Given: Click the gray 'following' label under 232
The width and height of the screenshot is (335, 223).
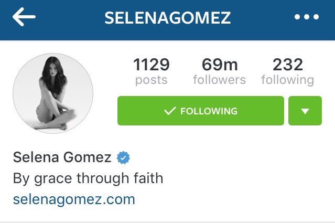Looking at the screenshot, I should point(288,80).
